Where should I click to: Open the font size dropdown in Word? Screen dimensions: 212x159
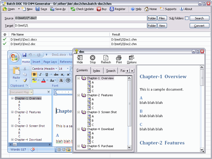(68, 69)
